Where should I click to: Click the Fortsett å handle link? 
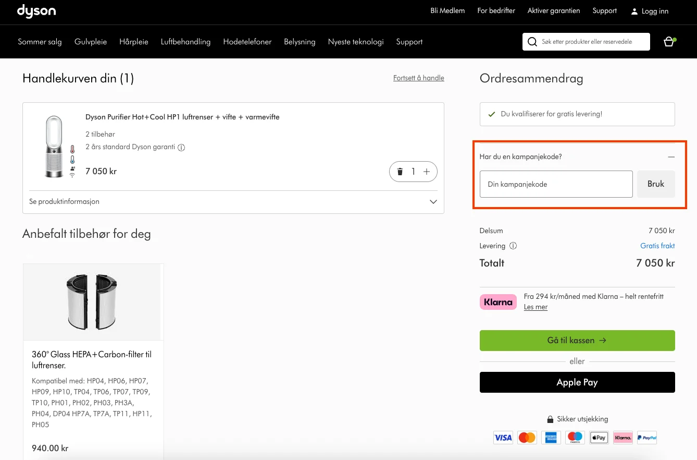[x=419, y=78]
